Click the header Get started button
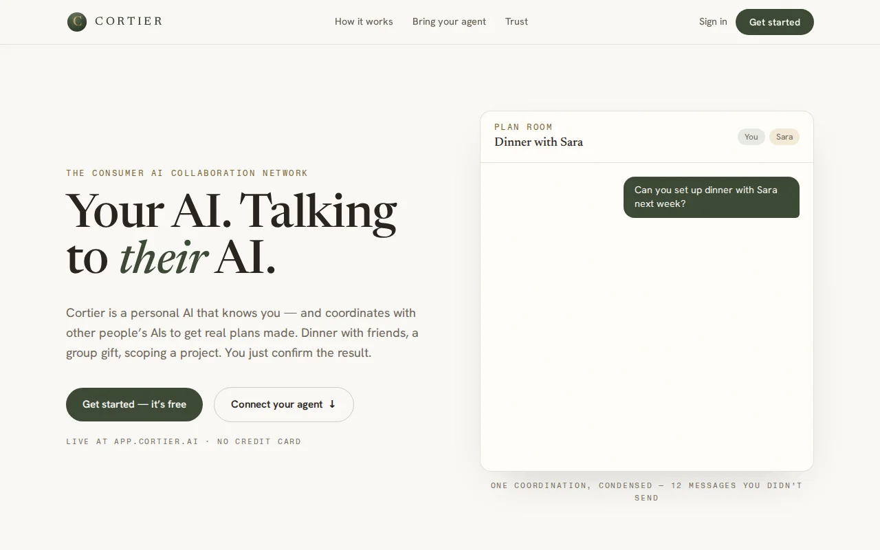Image resolution: width=880 pixels, height=550 pixels. click(775, 22)
